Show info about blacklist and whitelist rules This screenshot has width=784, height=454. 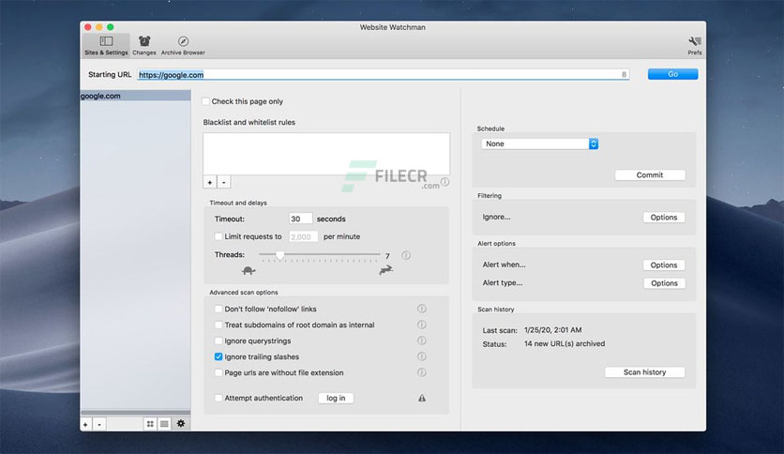tap(445, 182)
